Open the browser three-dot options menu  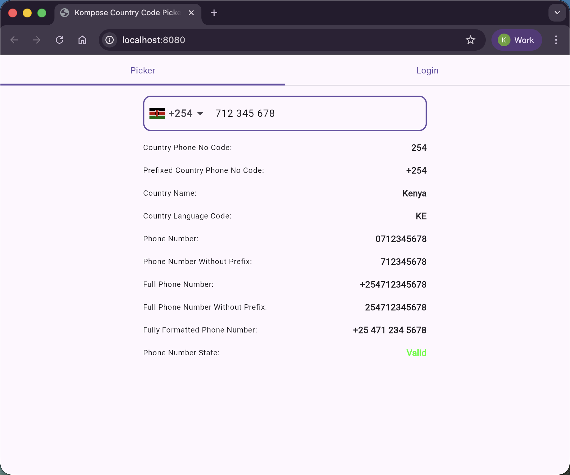pos(556,40)
